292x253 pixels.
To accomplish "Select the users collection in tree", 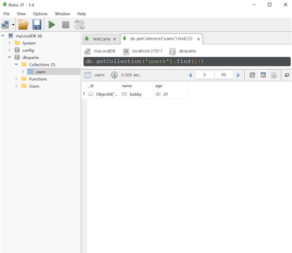I will (x=41, y=72).
